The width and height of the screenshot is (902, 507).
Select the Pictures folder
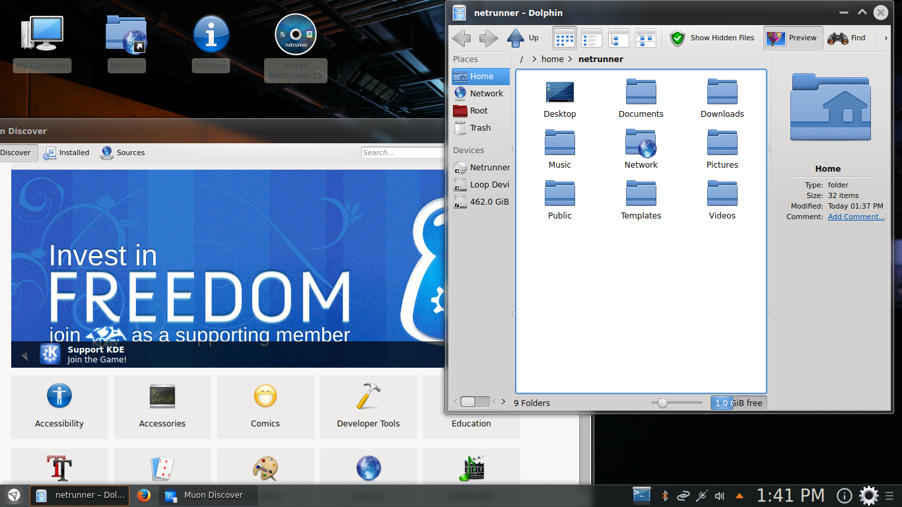722,150
